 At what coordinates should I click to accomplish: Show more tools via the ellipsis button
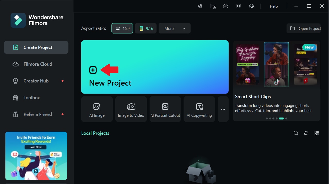pyautogui.click(x=223, y=109)
